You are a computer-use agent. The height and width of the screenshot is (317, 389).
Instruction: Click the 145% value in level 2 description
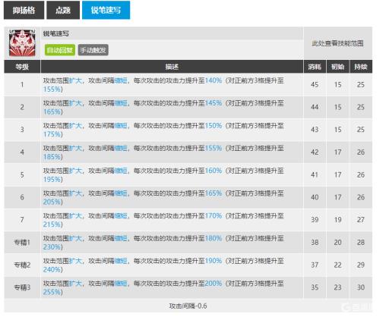pyautogui.click(x=213, y=103)
